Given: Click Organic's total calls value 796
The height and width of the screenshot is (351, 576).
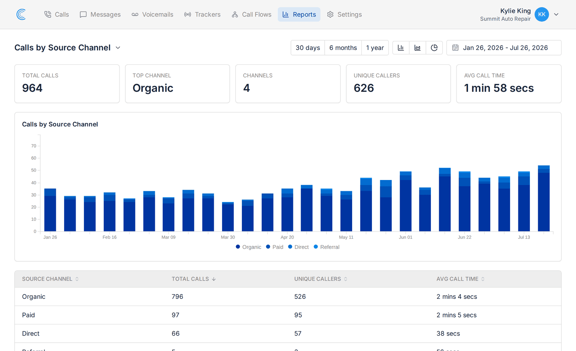Looking at the screenshot, I should [177, 297].
